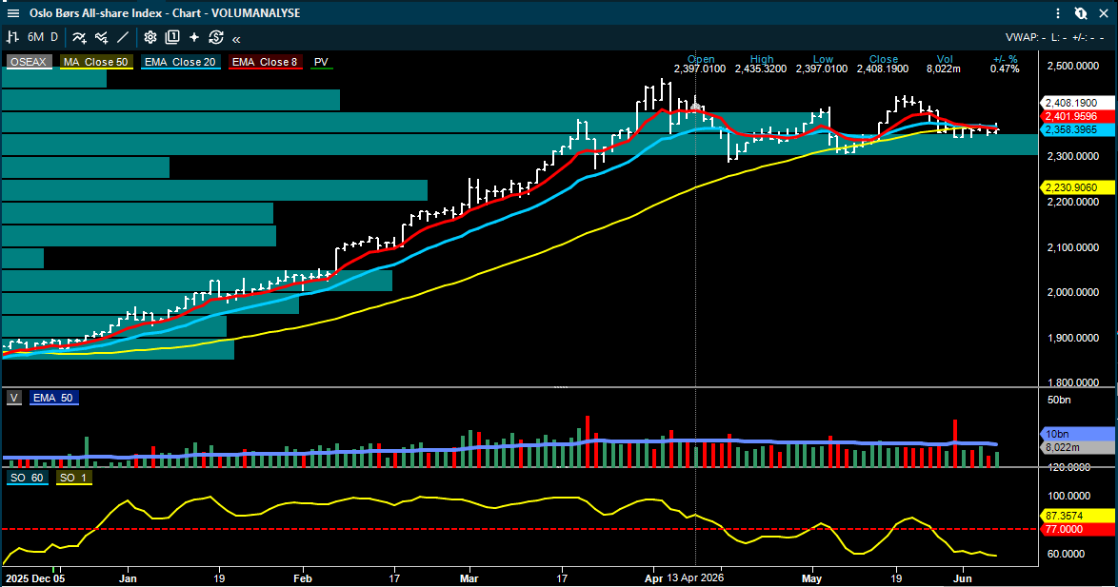Viewport: 1118px width, 587px height.
Task: Click the 10bn volume axis tag
Action: [x=1078, y=434]
